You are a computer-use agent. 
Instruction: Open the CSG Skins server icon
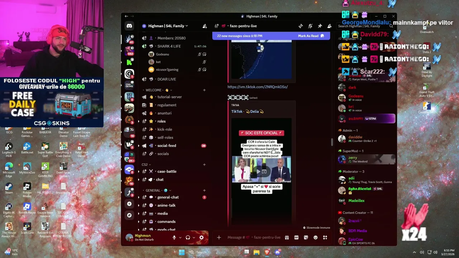(x=129, y=85)
